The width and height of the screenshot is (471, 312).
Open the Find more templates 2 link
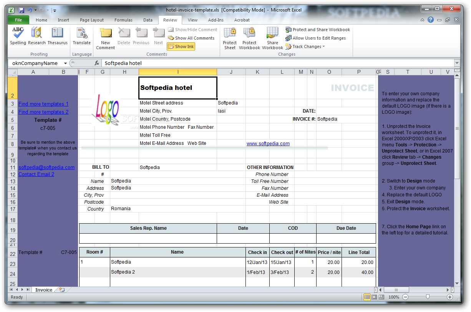tap(43, 112)
